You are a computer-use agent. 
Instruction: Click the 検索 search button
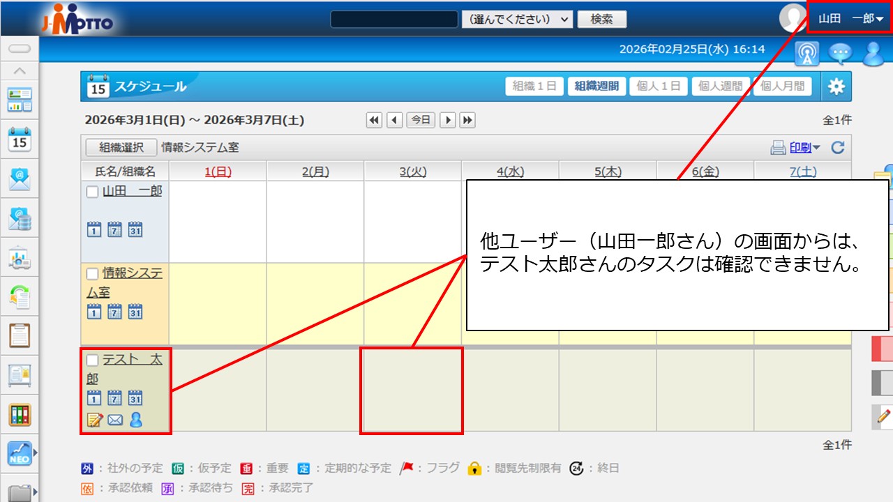coord(602,19)
